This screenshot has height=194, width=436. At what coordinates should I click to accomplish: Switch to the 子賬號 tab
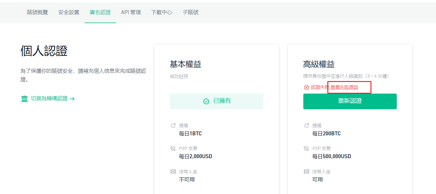pyautogui.click(x=191, y=12)
